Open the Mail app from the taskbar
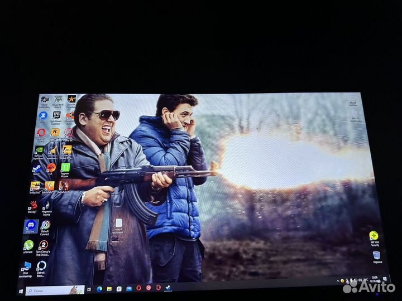This screenshot has width=402, height=301. (x=129, y=289)
